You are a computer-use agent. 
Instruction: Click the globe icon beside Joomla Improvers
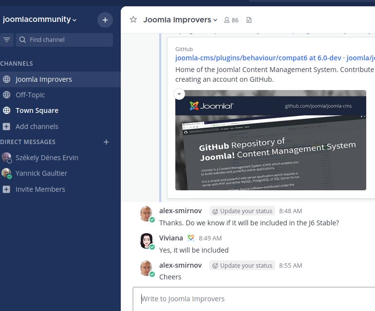point(6,79)
